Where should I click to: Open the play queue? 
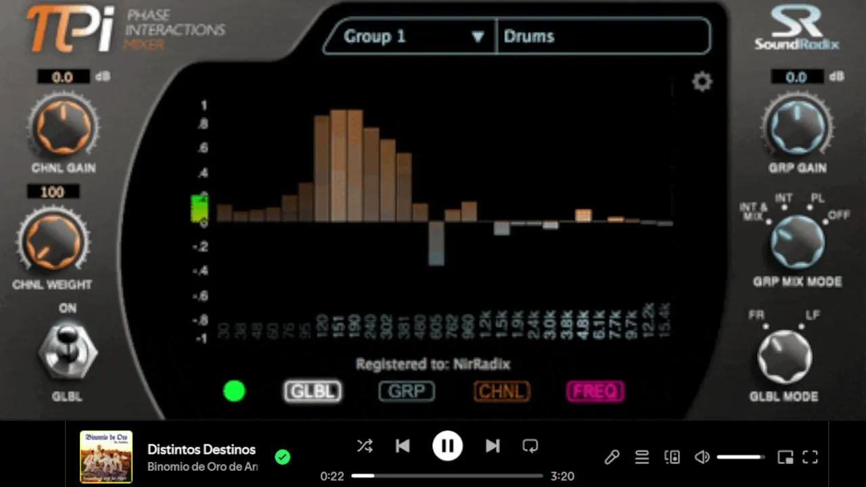point(642,457)
